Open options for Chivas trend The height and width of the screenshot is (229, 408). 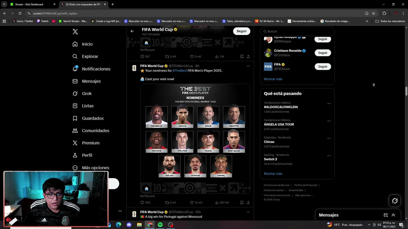point(329,138)
